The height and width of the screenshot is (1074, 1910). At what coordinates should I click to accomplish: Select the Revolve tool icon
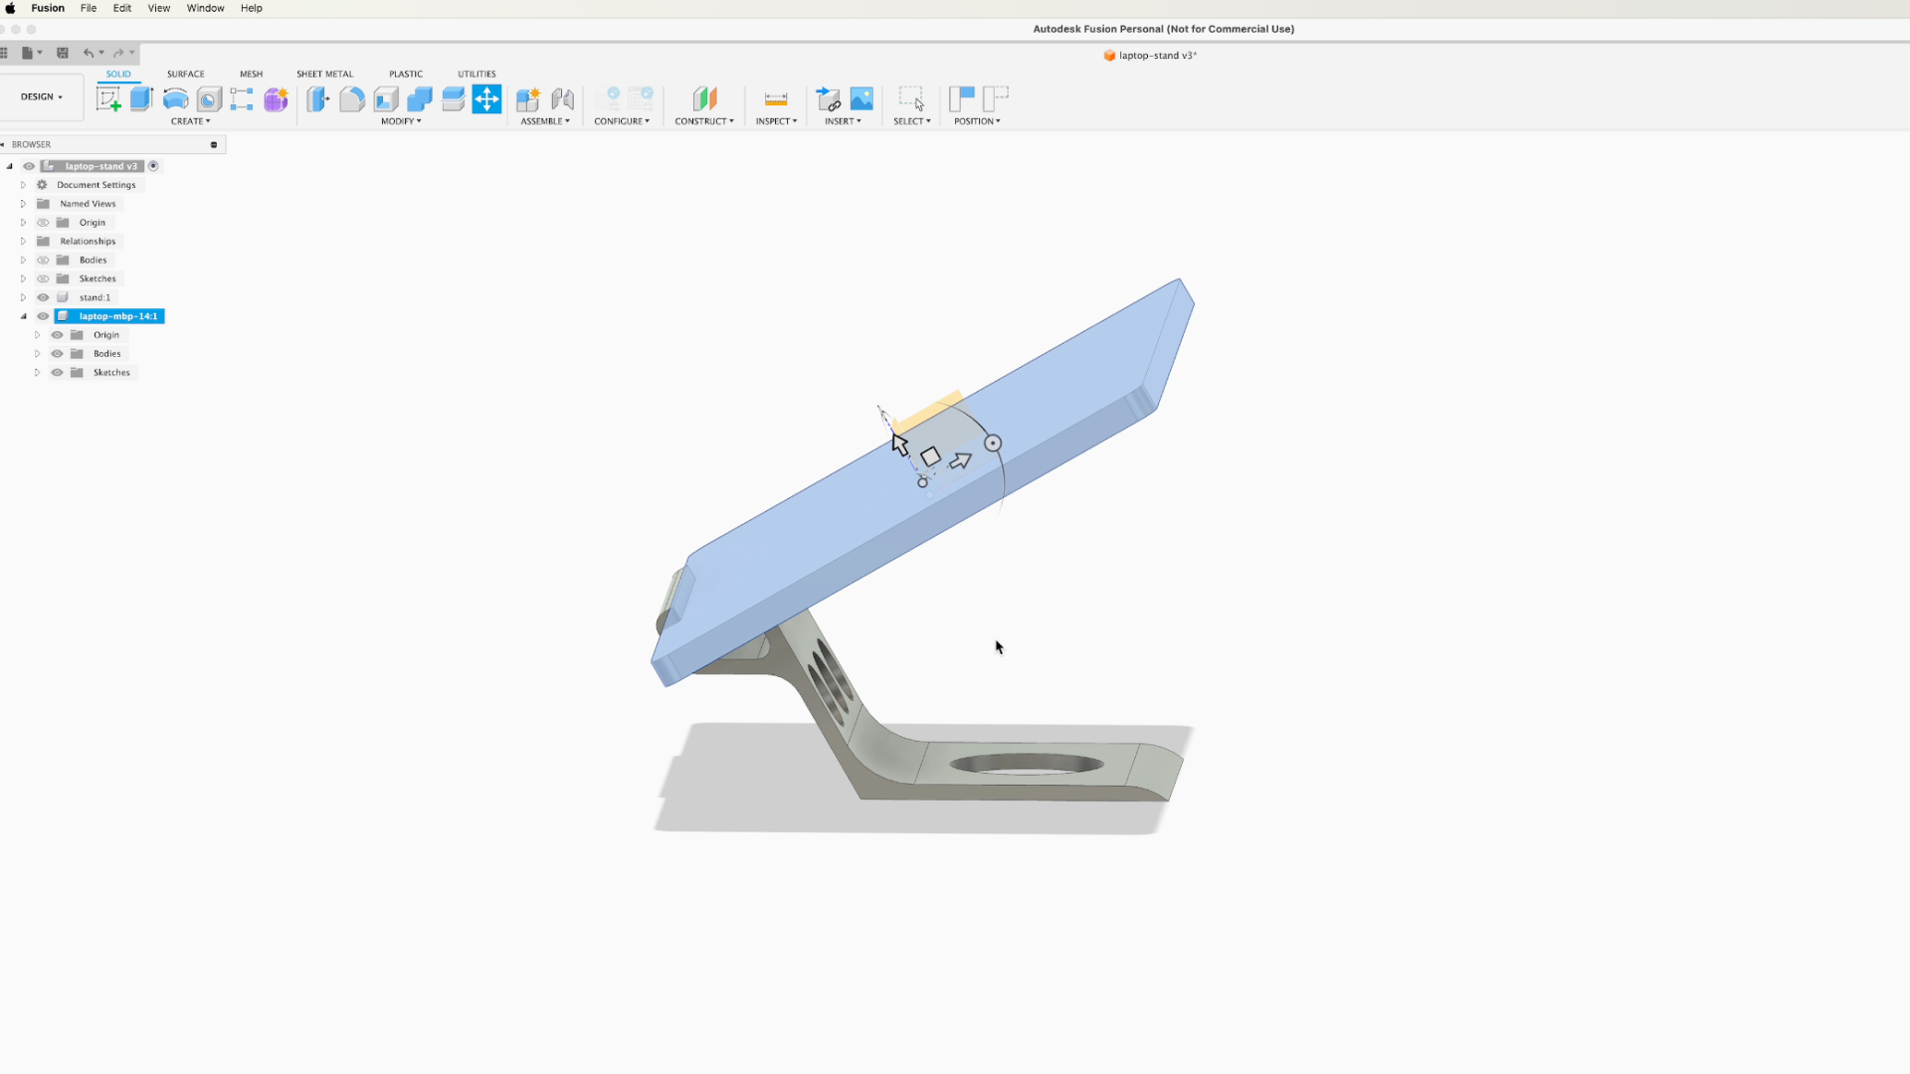tap(175, 98)
